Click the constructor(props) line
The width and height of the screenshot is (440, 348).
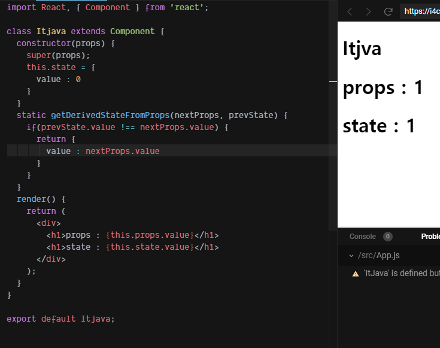65,43
